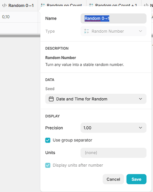The image size is (153, 192).
Task: Click the code icon beside Random 0→1 header
Action: click(x=4, y=5)
